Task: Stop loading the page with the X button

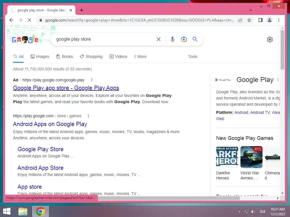Action: tap(29, 20)
